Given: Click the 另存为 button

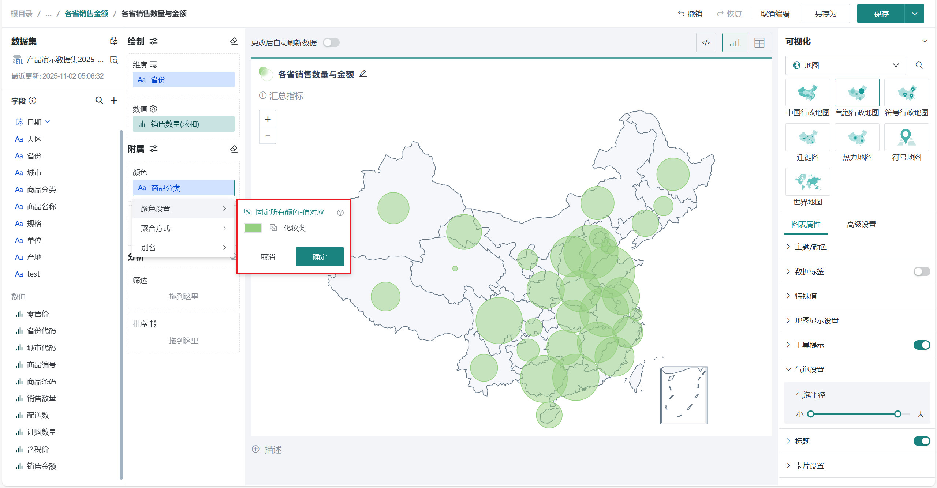Looking at the screenshot, I should (825, 14).
